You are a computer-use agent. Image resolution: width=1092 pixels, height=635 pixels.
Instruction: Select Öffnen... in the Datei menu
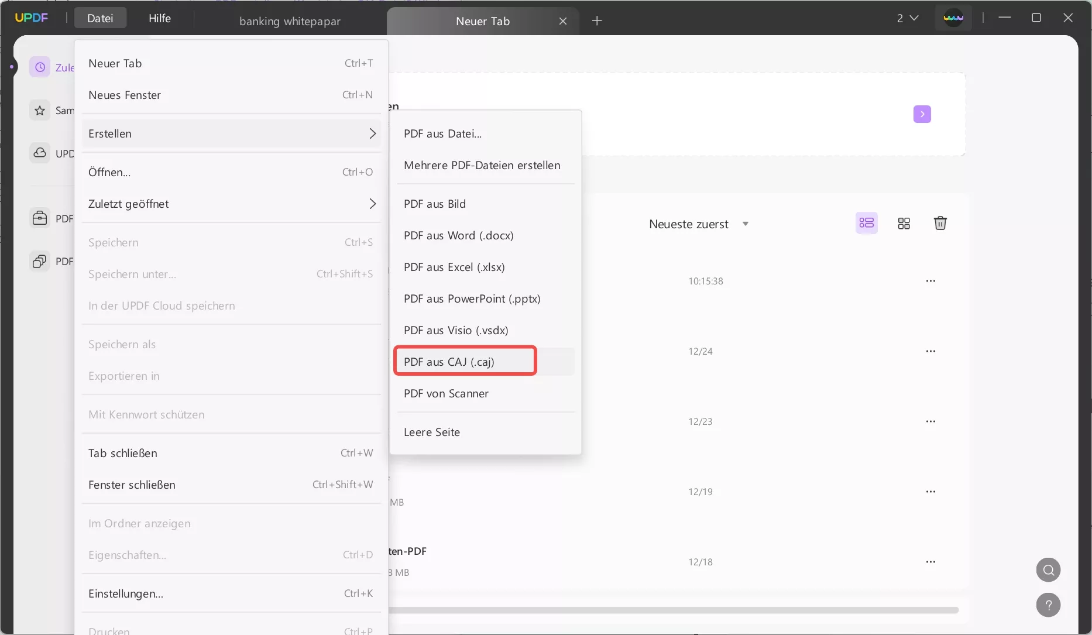click(231, 172)
